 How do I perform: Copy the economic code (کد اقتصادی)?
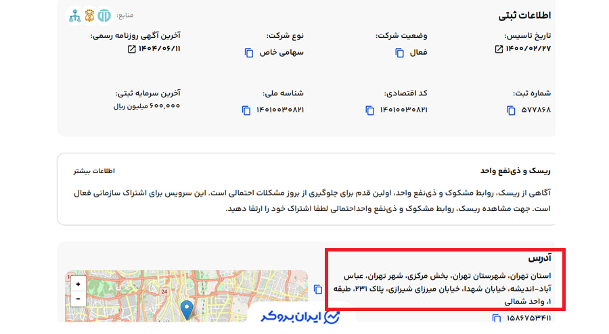(369, 110)
